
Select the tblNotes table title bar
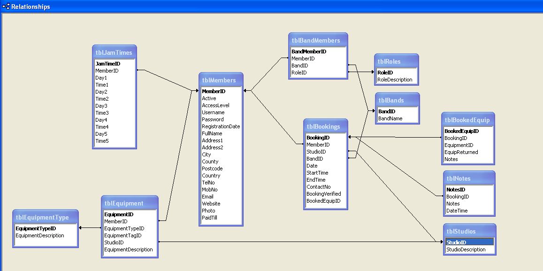tap(469, 178)
